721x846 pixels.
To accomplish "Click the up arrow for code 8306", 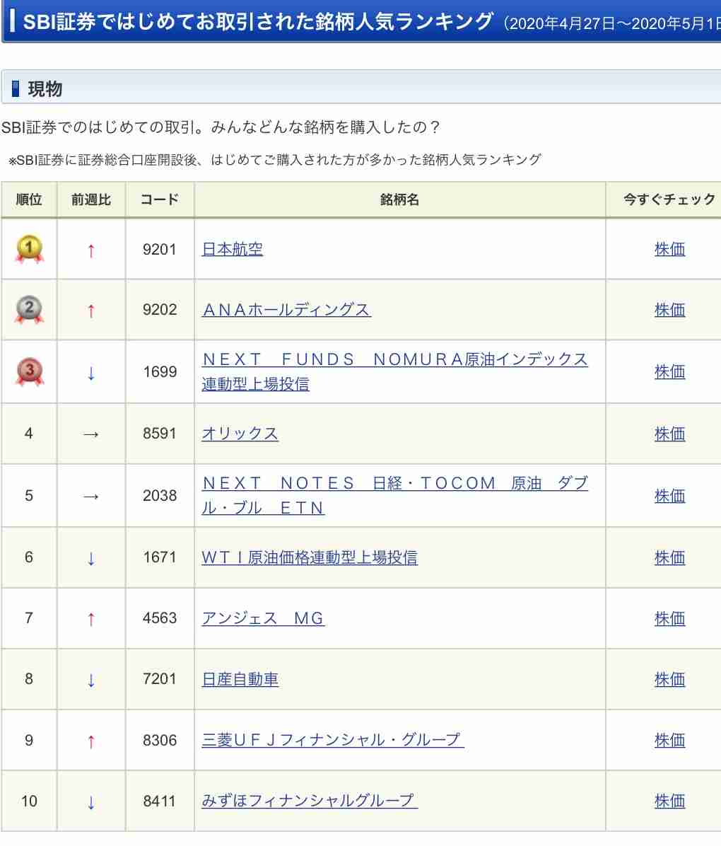I will tap(91, 742).
